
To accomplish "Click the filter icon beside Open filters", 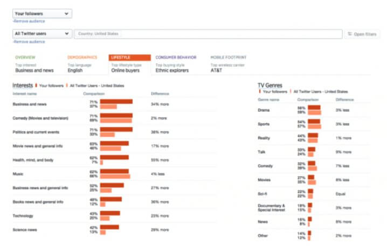I will point(350,34).
